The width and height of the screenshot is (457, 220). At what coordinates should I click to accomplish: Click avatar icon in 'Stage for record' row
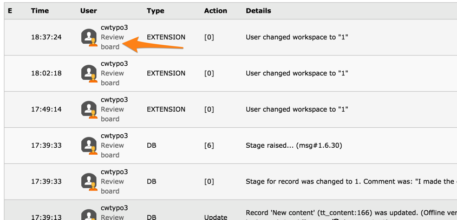[89, 182]
